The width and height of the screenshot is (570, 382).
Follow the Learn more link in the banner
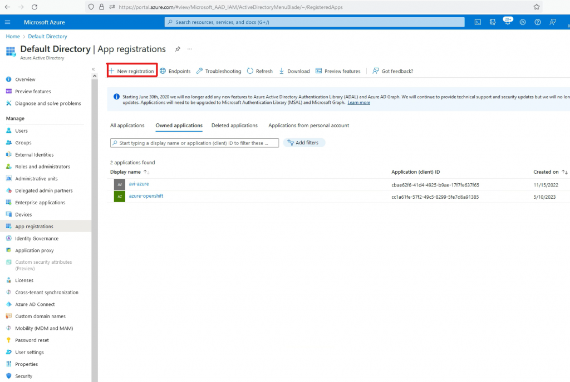[x=359, y=103]
